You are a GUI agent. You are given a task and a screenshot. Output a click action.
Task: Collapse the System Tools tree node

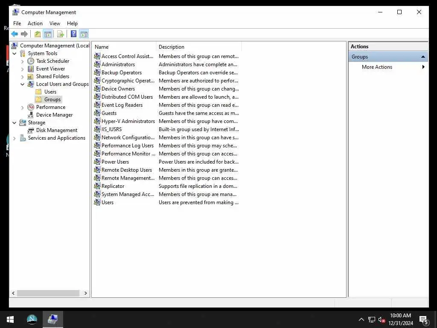[x=15, y=53]
